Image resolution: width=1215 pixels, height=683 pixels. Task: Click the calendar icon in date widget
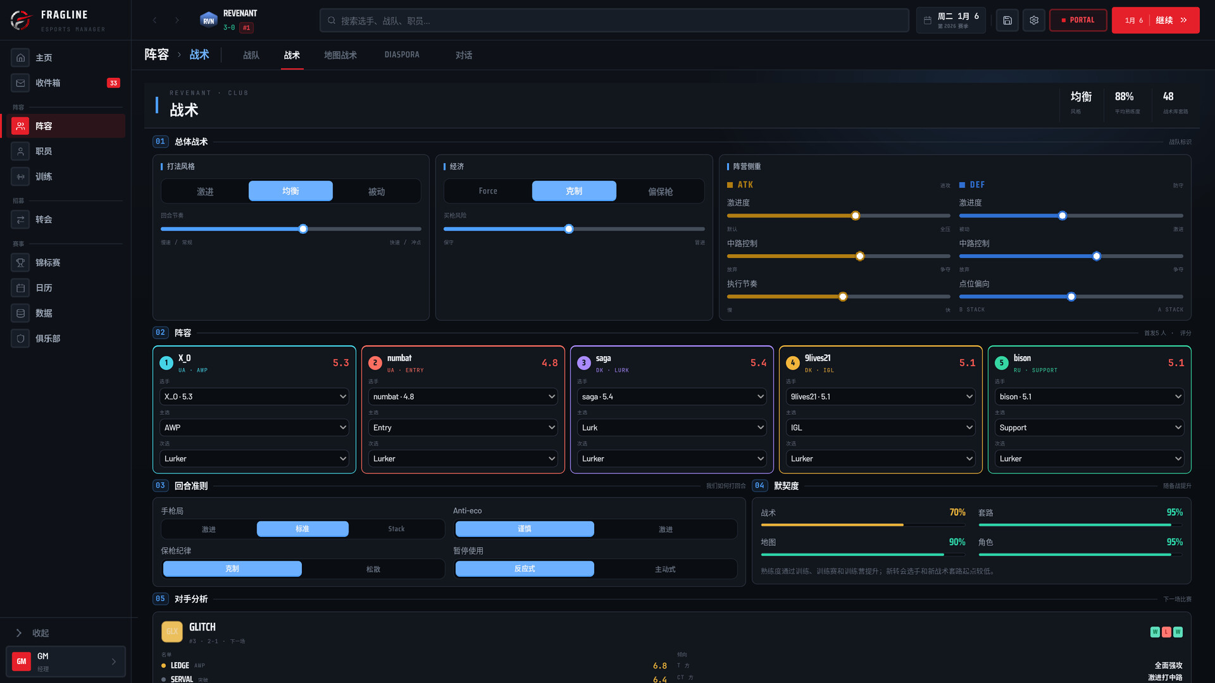[x=928, y=20]
